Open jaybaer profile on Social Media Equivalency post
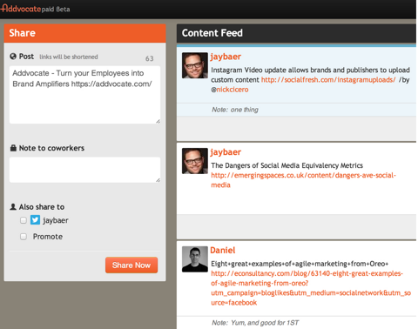Screen dimensions: 418x329 tap(226, 152)
